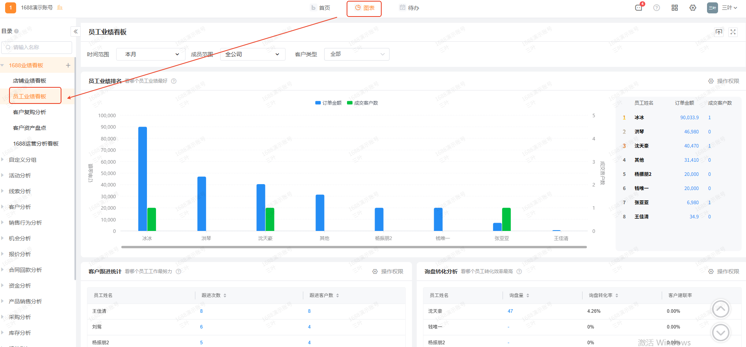
Task: Switch to the 首页 tab
Action: [x=320, y=8]
